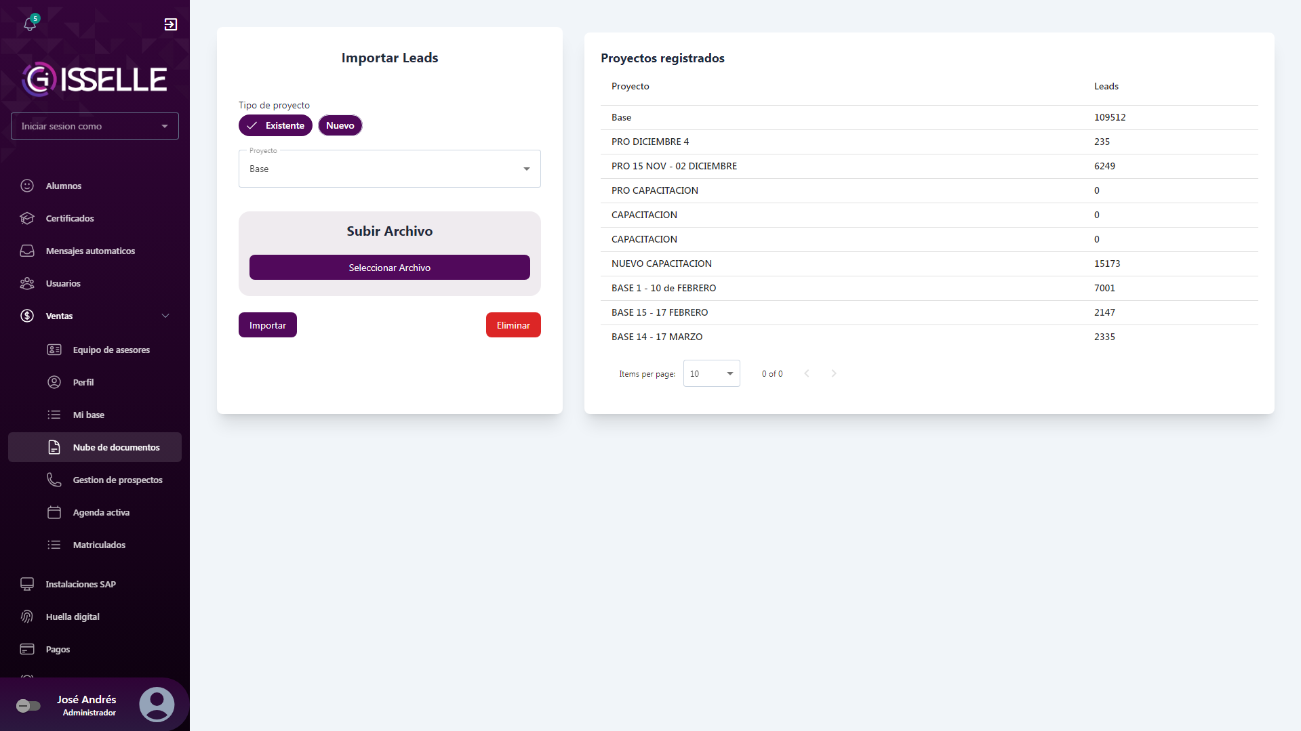This screenshot has width=1301, height=731.
Task: Click the Agenda activa calendar icon
Action: pyautogui.click(x=54, y=512)
